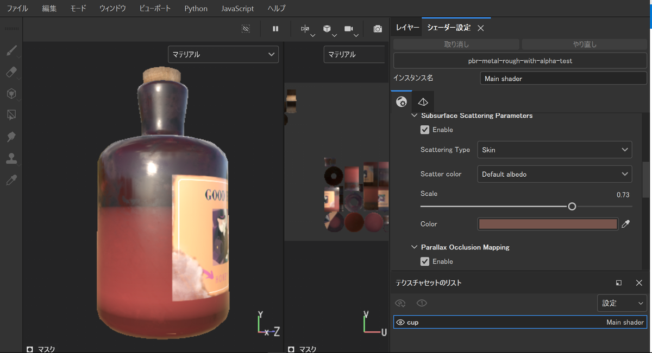Screen dimensions: 652x353
Task: Open the Python menu
Action: click(196, 9)
